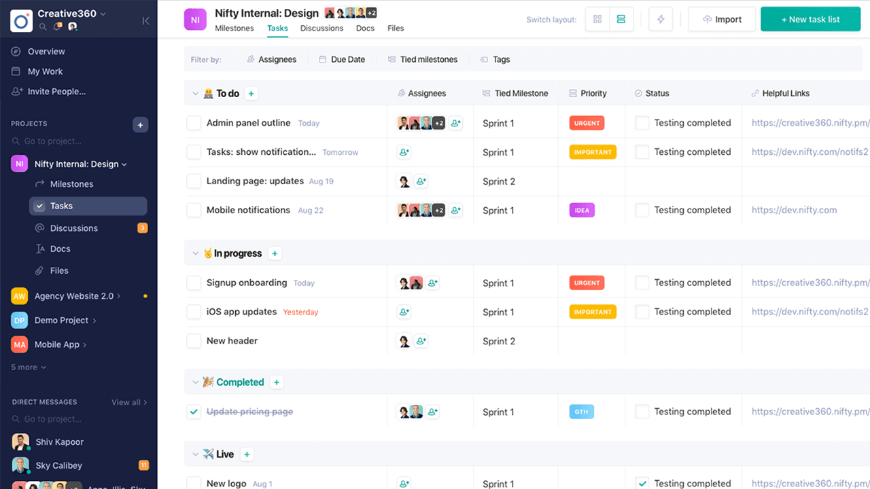Add a new project with plus icon

coord(140,124)
